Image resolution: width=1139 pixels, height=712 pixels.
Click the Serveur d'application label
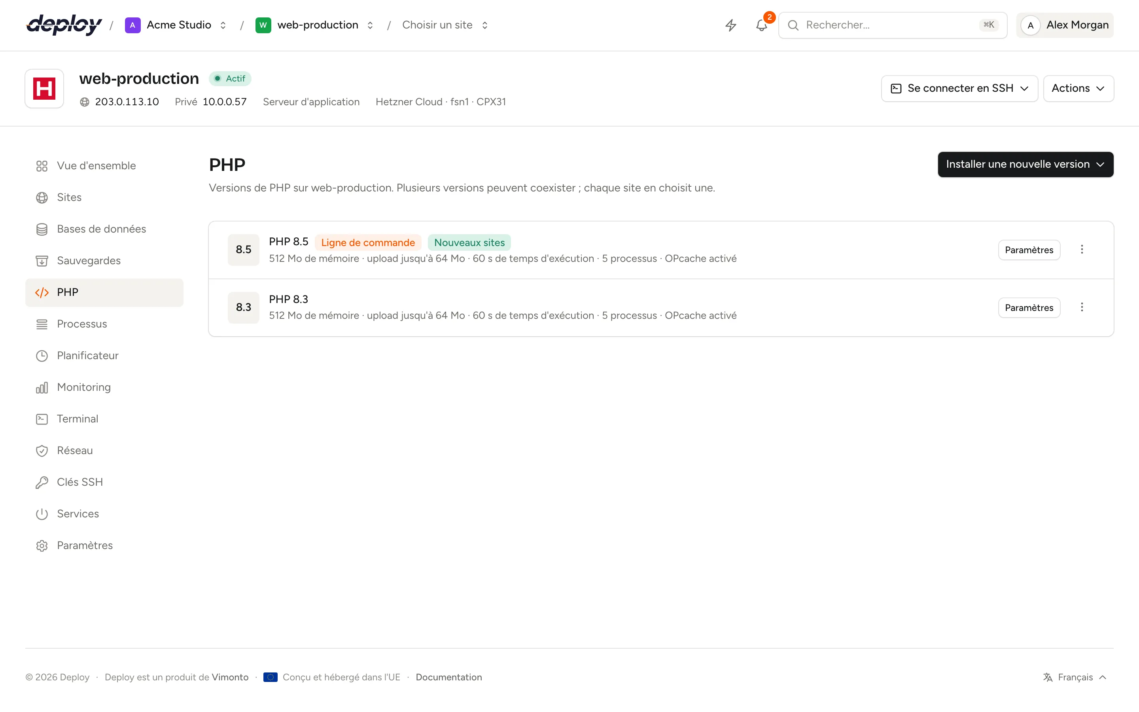click(311, 102)
